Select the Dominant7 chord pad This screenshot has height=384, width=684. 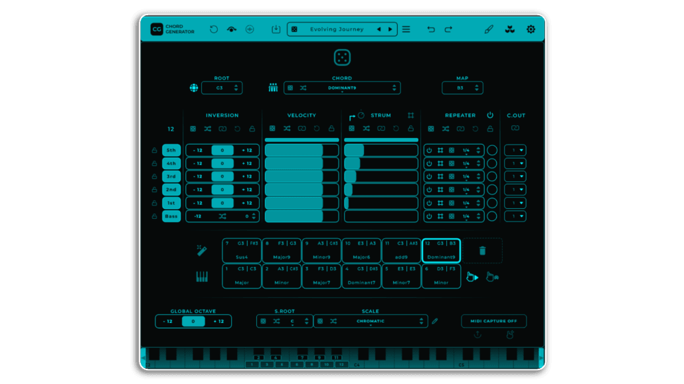pyautogui.click(x=361, y=276)
